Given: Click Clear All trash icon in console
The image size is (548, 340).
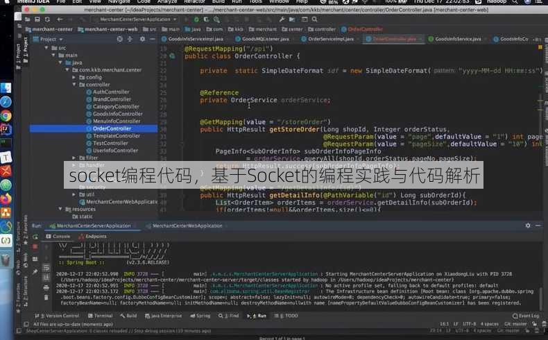Looking at the screenshot, I should (x=46, y=298).
